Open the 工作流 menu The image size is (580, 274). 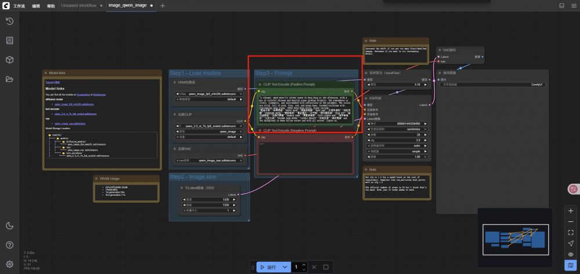(19, 6)
